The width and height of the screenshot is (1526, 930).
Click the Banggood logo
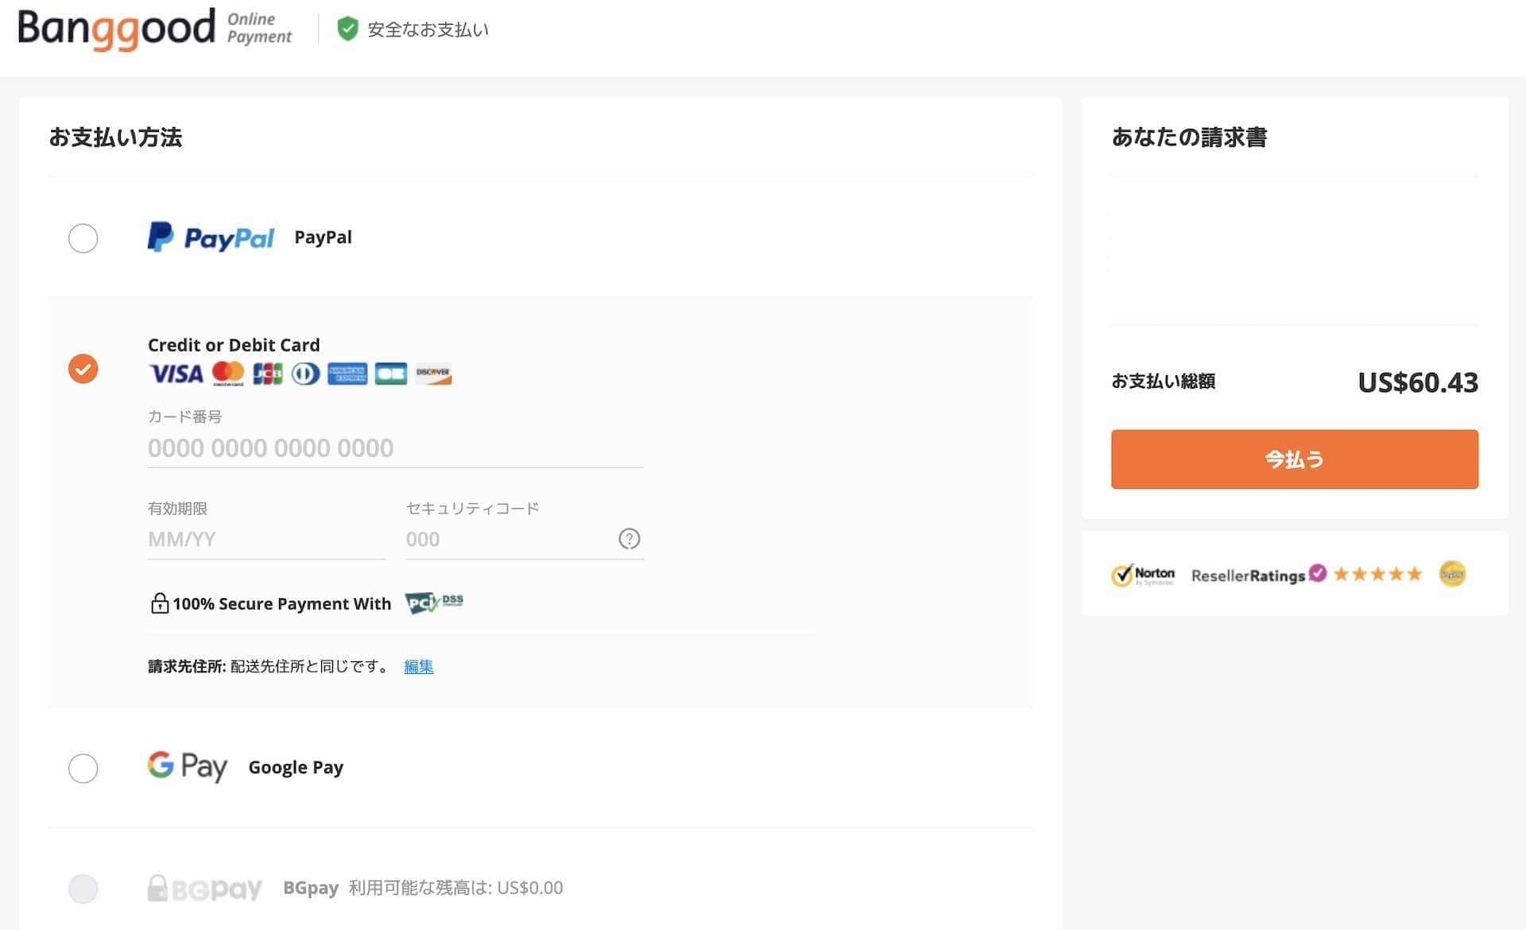[x=116, y=29]
